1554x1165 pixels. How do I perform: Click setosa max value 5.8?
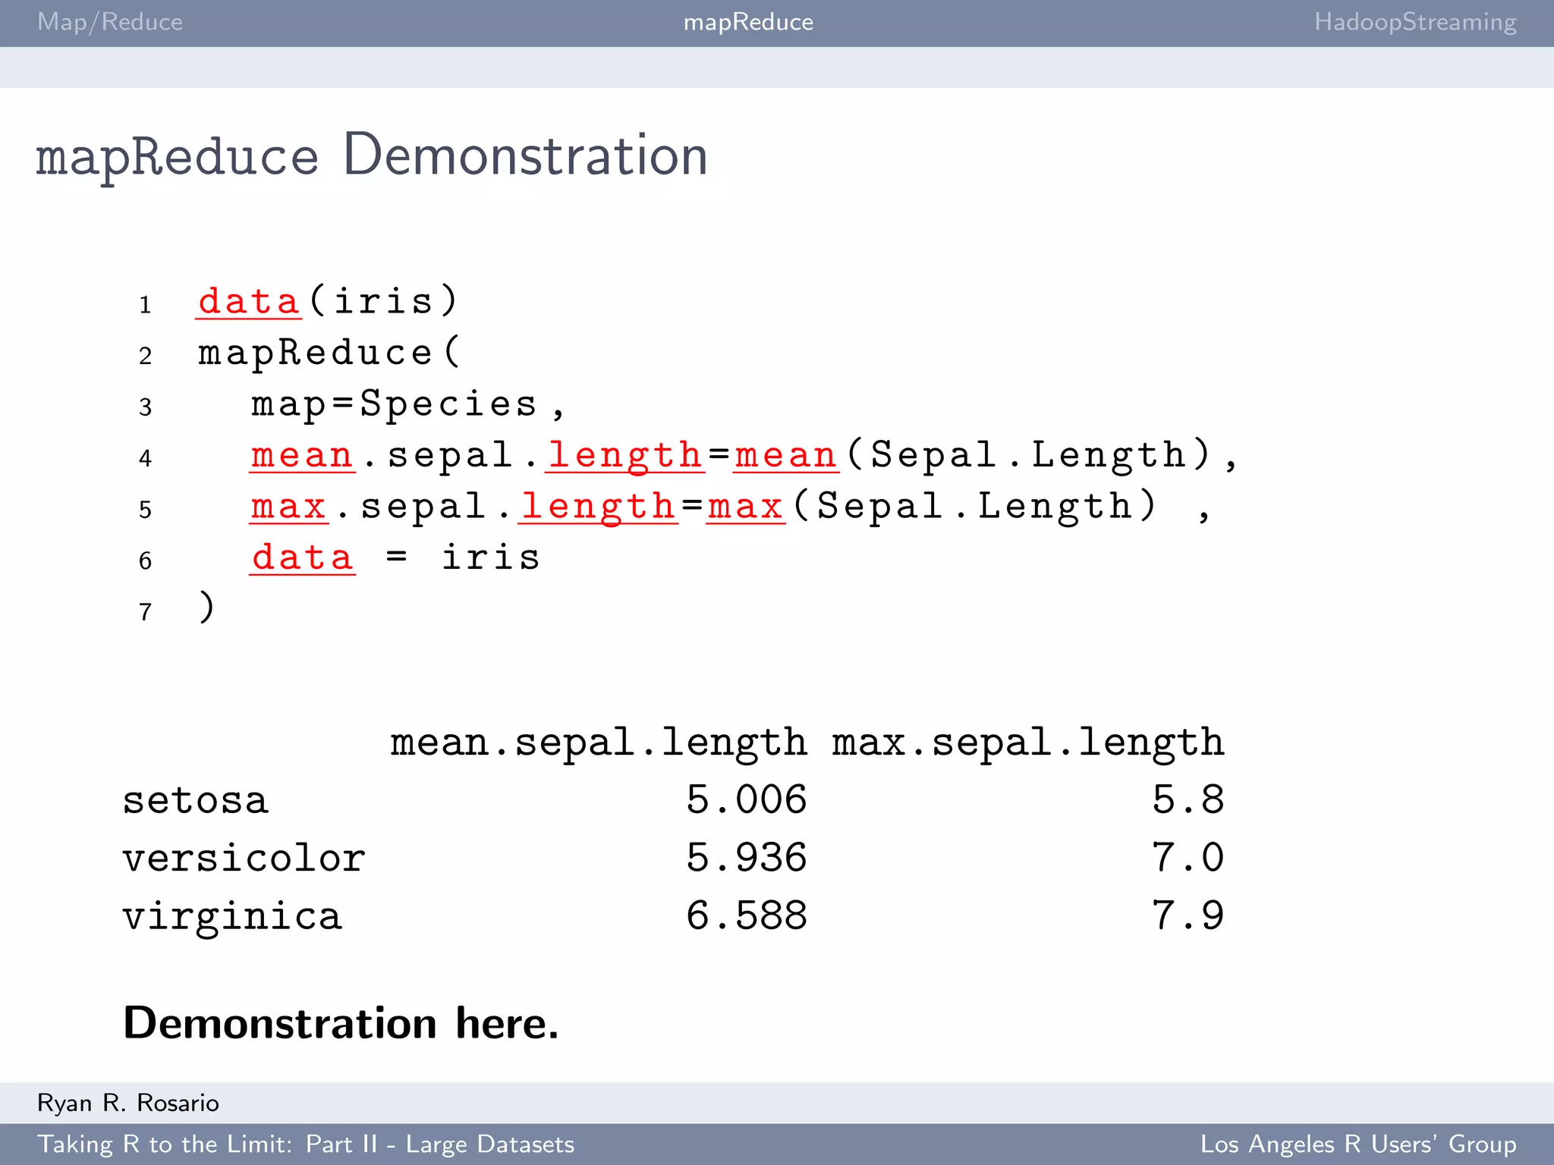pos(1188,800)
